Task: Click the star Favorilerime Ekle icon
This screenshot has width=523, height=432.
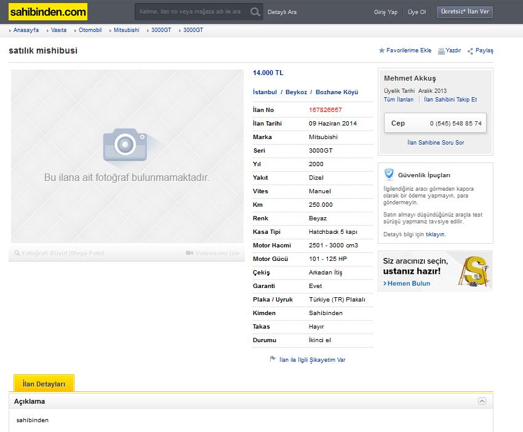Action: (381, 50)
